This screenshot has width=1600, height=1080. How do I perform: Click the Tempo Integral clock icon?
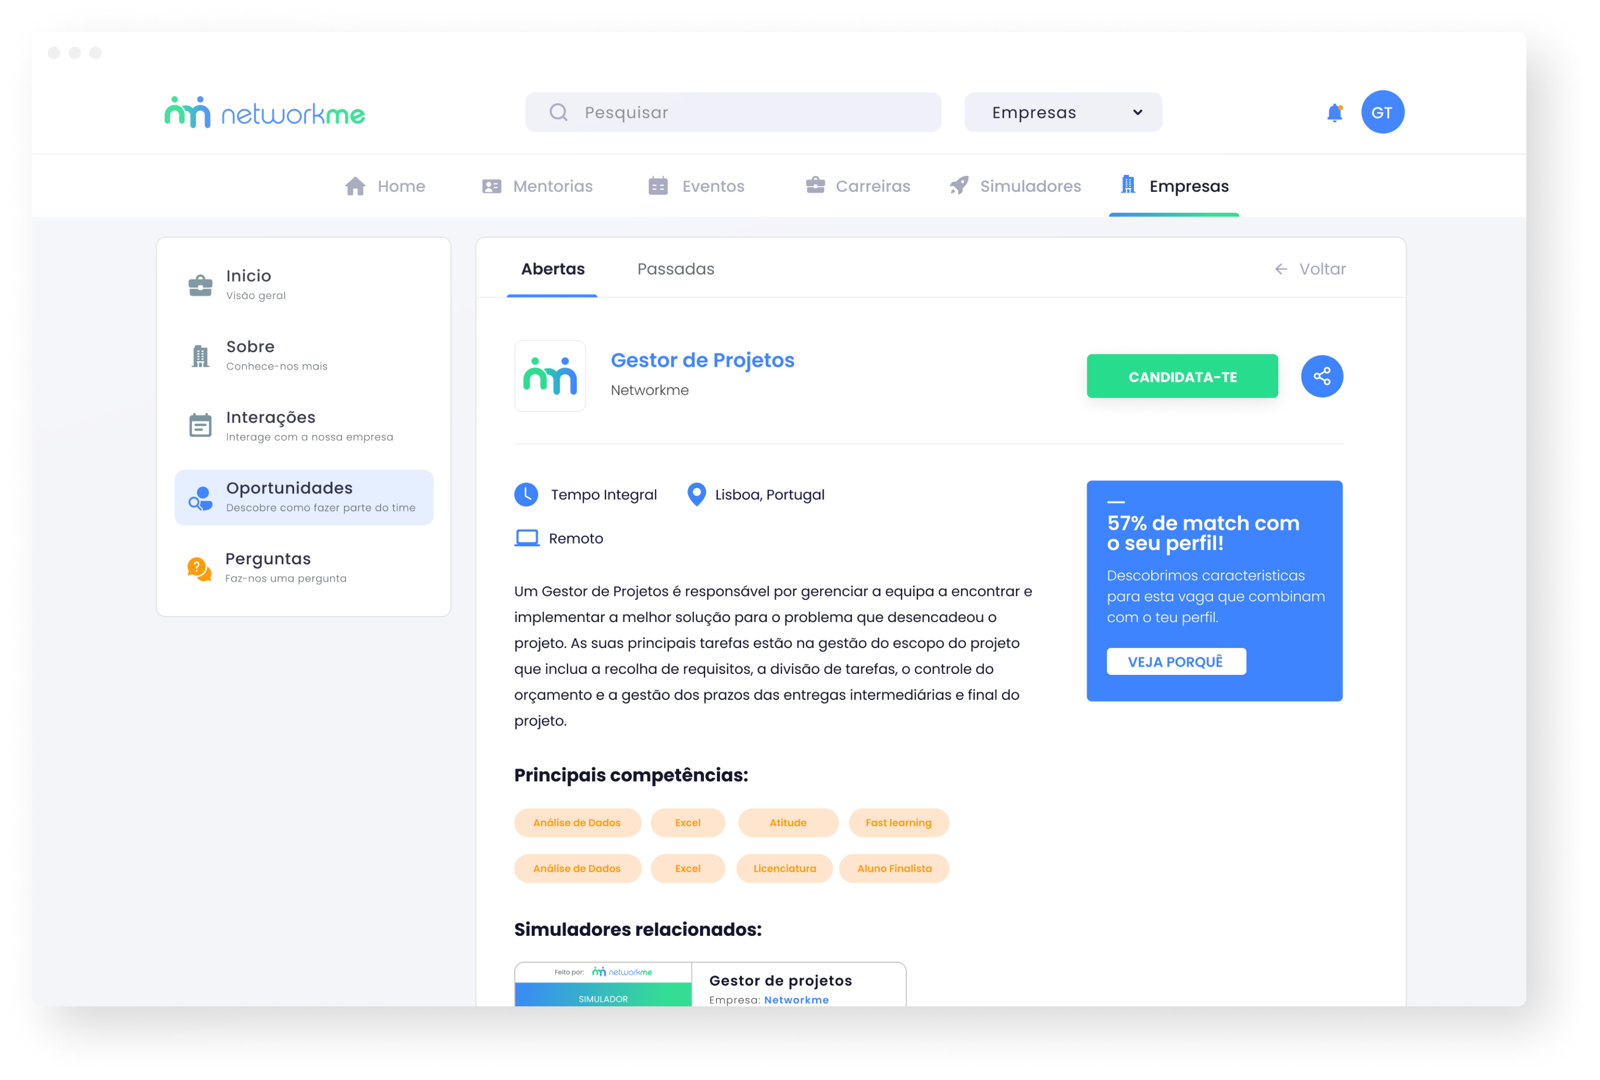[x=526, y=495]
